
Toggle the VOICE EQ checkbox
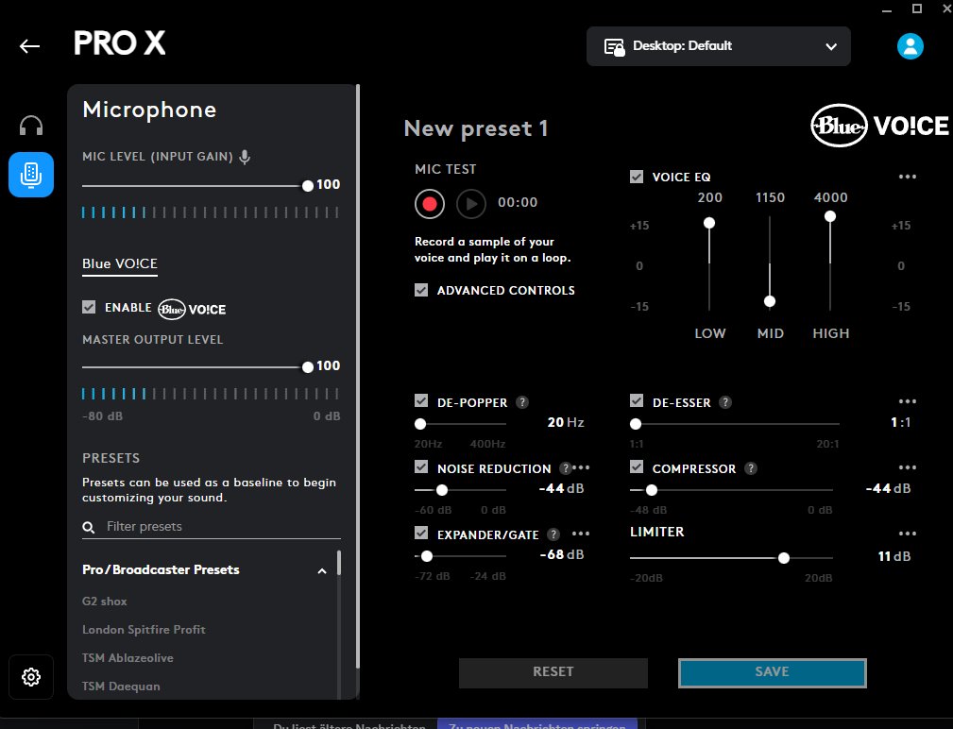pos(637,177)
